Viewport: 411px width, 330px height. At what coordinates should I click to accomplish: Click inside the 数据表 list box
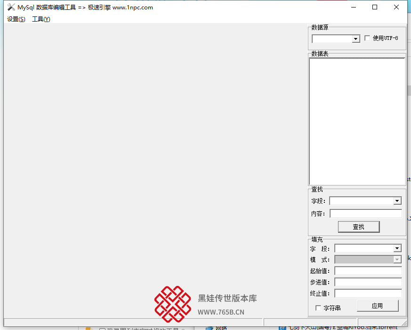[x=357, y=121]
